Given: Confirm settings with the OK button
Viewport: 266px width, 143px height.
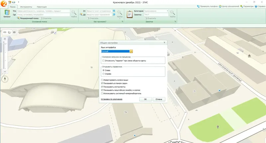Looking at the screenshot, I should tap(145, 99).
